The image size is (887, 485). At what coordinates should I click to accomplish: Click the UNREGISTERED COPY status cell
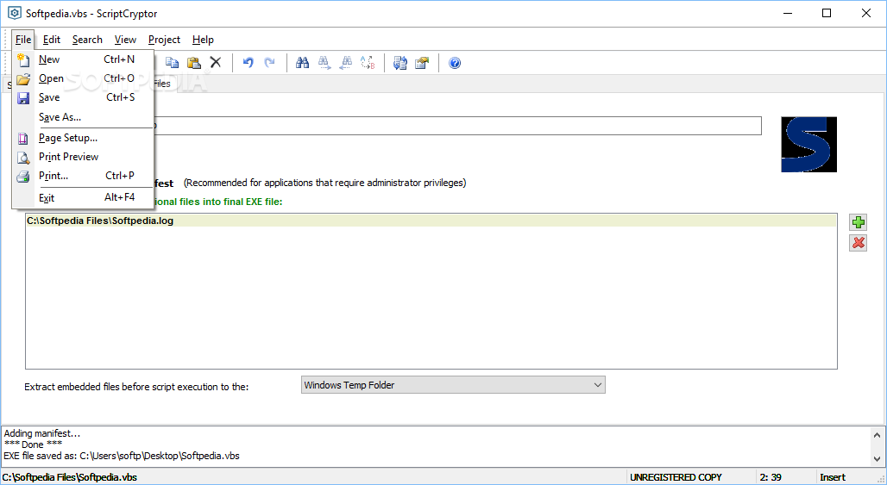676,477
